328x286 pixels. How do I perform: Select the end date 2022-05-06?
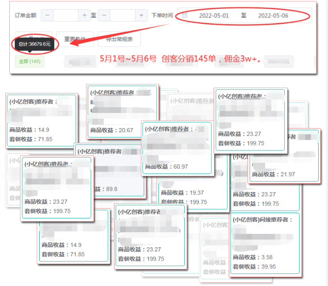pyautogui.click(x=273, y=16)
